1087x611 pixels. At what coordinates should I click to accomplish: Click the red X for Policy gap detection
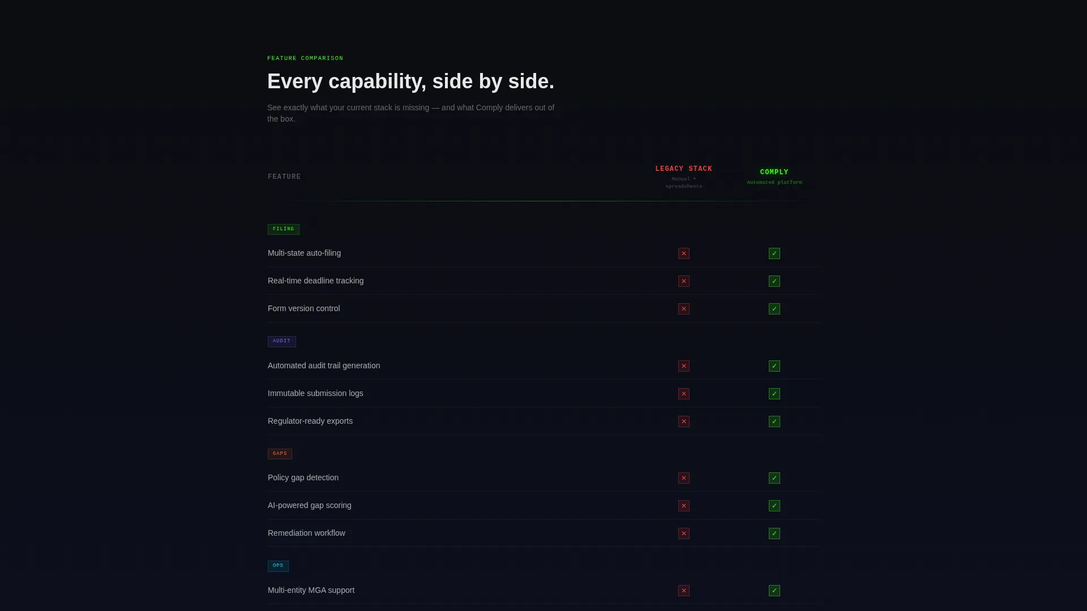pos(684,478)
